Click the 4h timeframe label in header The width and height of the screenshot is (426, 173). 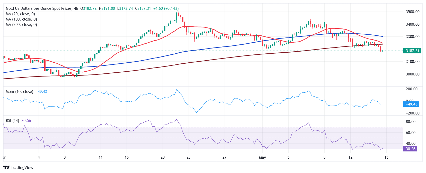(76, 8)
